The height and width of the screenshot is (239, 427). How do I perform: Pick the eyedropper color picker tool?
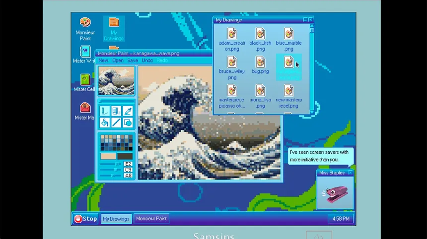click(128, 111)
